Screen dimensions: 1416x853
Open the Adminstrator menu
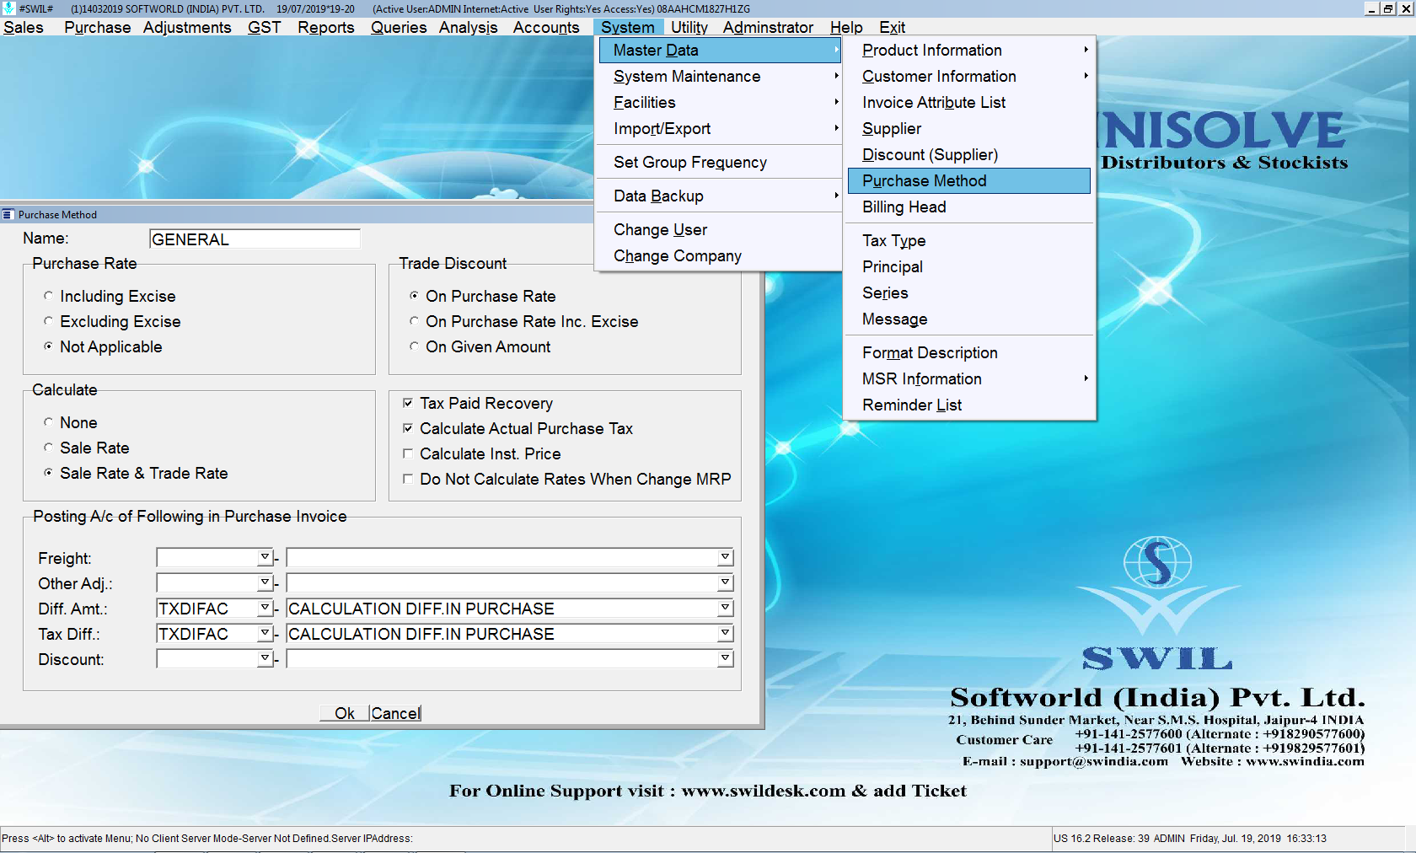(768, 28)
